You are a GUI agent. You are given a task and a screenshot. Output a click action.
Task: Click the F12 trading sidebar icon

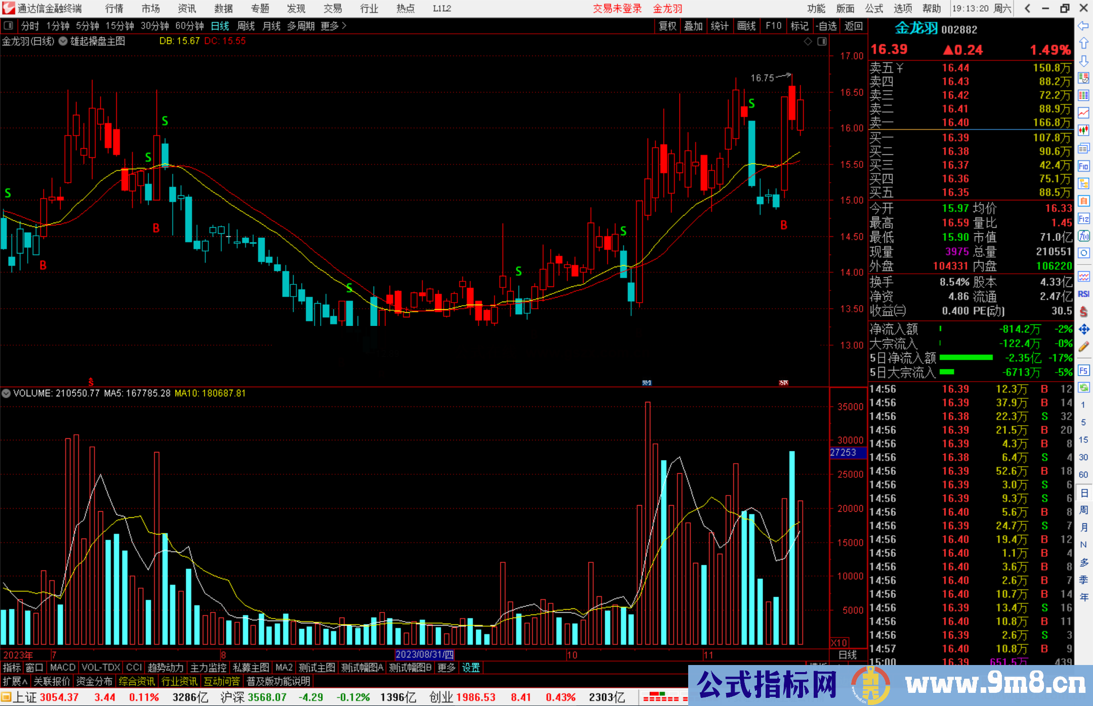[x=1083, y=219]
